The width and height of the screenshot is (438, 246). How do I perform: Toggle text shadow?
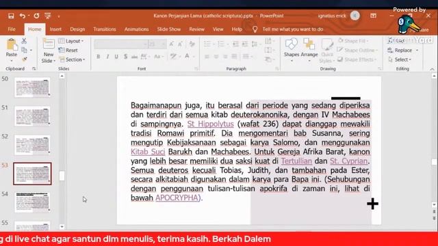[126, 57]
